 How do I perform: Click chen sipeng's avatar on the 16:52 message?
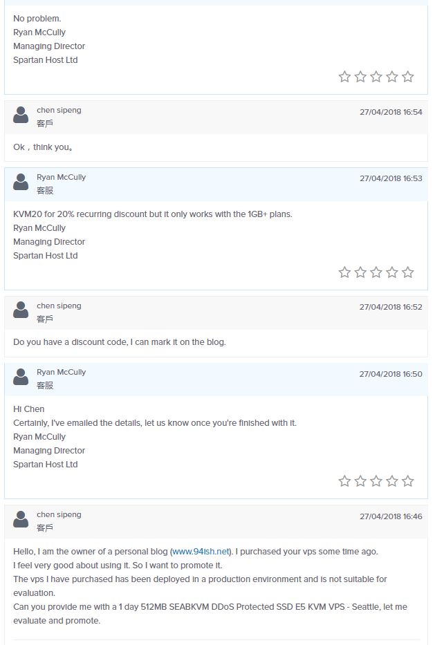[x=21, y=310]
